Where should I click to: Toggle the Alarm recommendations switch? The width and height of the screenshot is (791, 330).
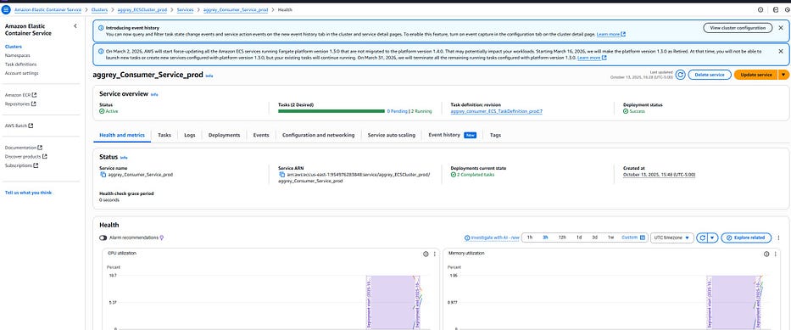coord(103,238)
